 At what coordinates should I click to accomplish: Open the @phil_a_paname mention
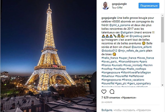[x=120, y=25]
